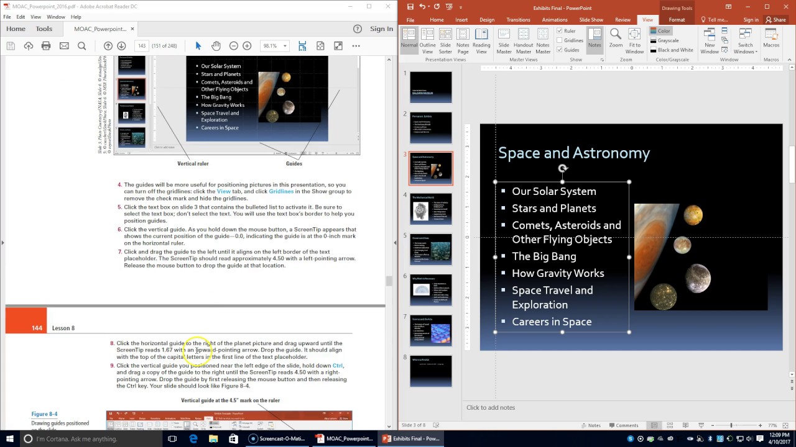
Task: Open the Show group dialog launcher
Action: [x=602, y=60]
